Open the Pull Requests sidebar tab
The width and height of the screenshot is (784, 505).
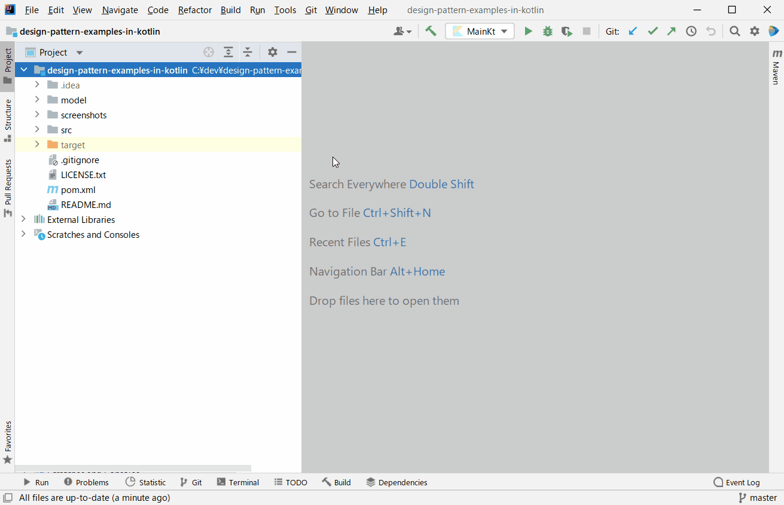(x=8, y=188)
